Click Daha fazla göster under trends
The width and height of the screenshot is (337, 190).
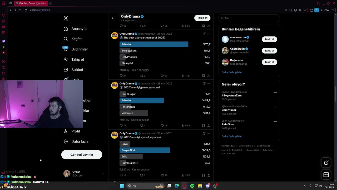point(232,136)
